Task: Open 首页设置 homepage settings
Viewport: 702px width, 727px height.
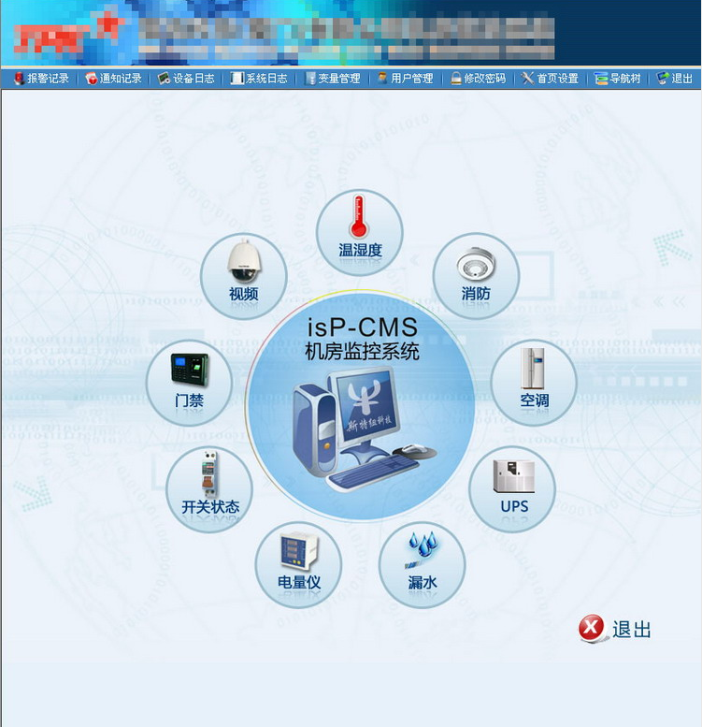Action: pos(552,79)
